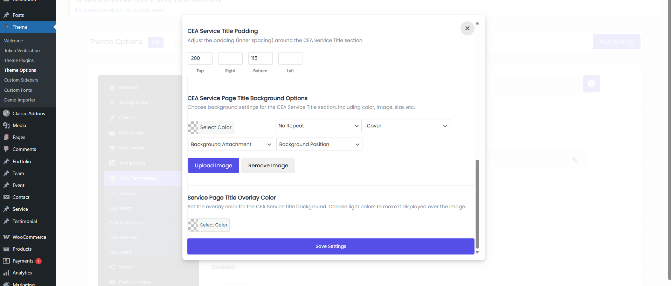The height and width of the screenshot is (286, 672).
Task: Click the Payments icon in sidebar
Action: click(x=6, y=261)
